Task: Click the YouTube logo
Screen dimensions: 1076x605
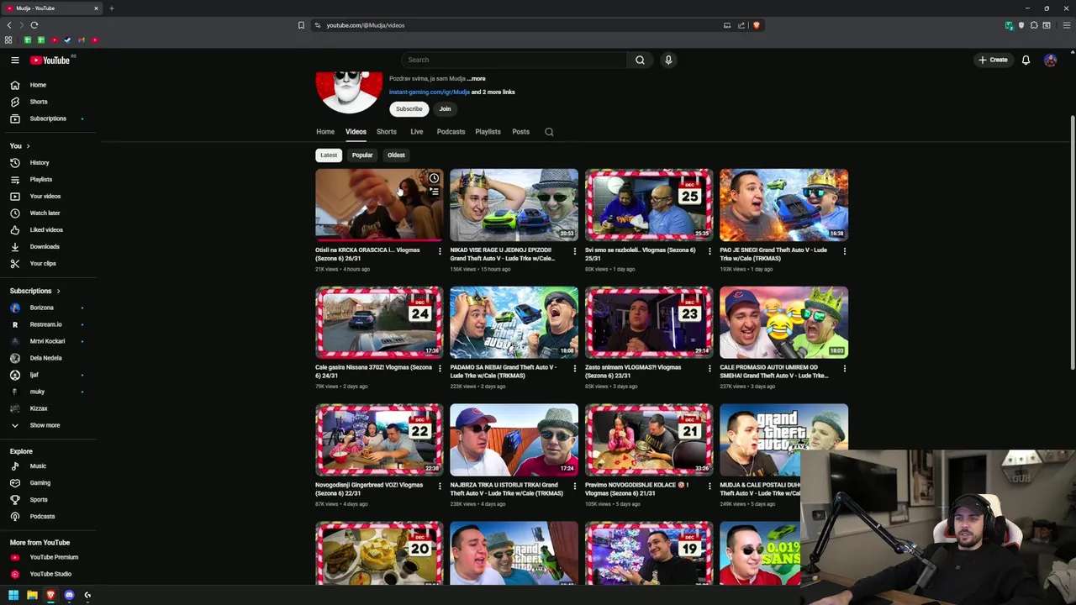Action: click(x=50, y=60)
